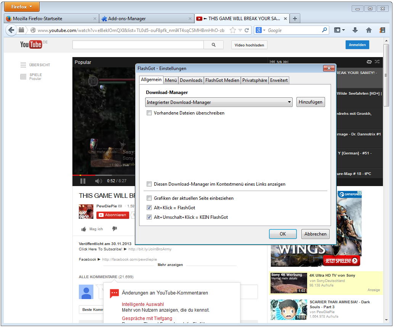Viewport: 394px width, 328px height.
Task: Open the bookmarks menu toolbar button
Action: pyautogui.click(x=339, y=30)
